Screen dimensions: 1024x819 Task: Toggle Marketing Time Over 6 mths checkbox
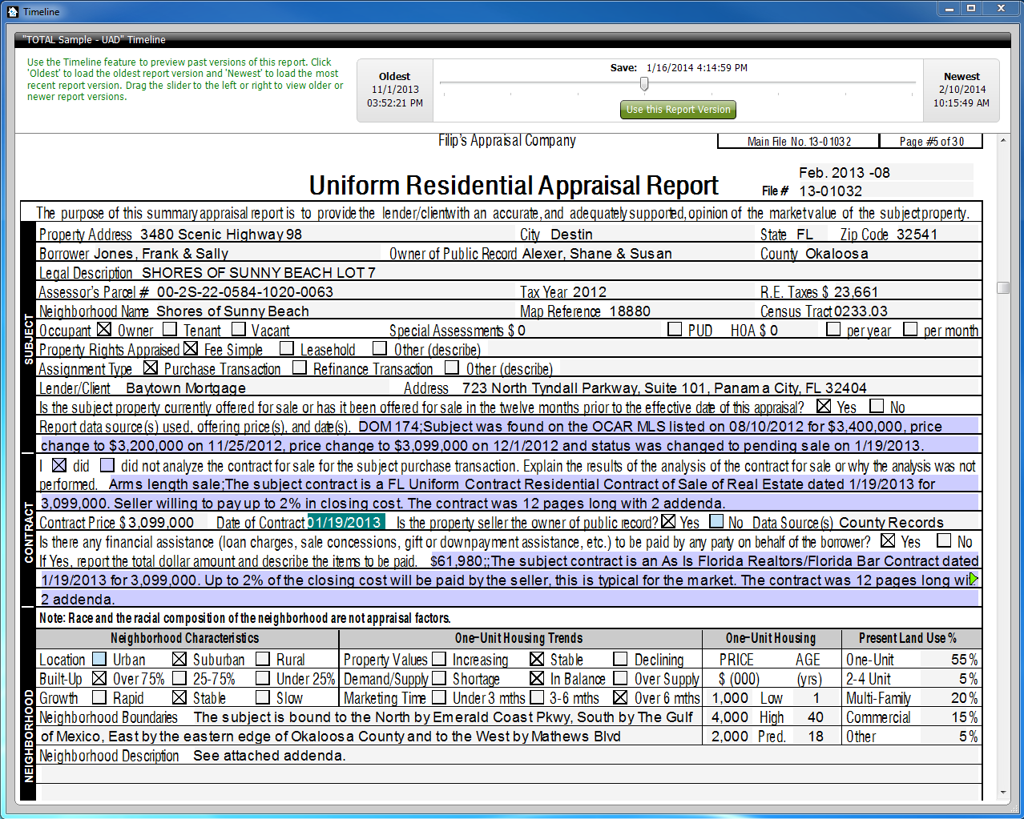[x=620, y=697]
